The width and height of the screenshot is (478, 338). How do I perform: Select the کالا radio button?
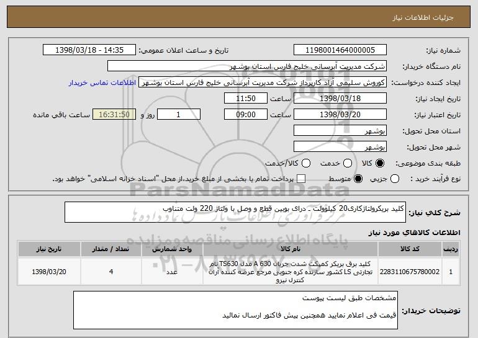pos(380,164)
